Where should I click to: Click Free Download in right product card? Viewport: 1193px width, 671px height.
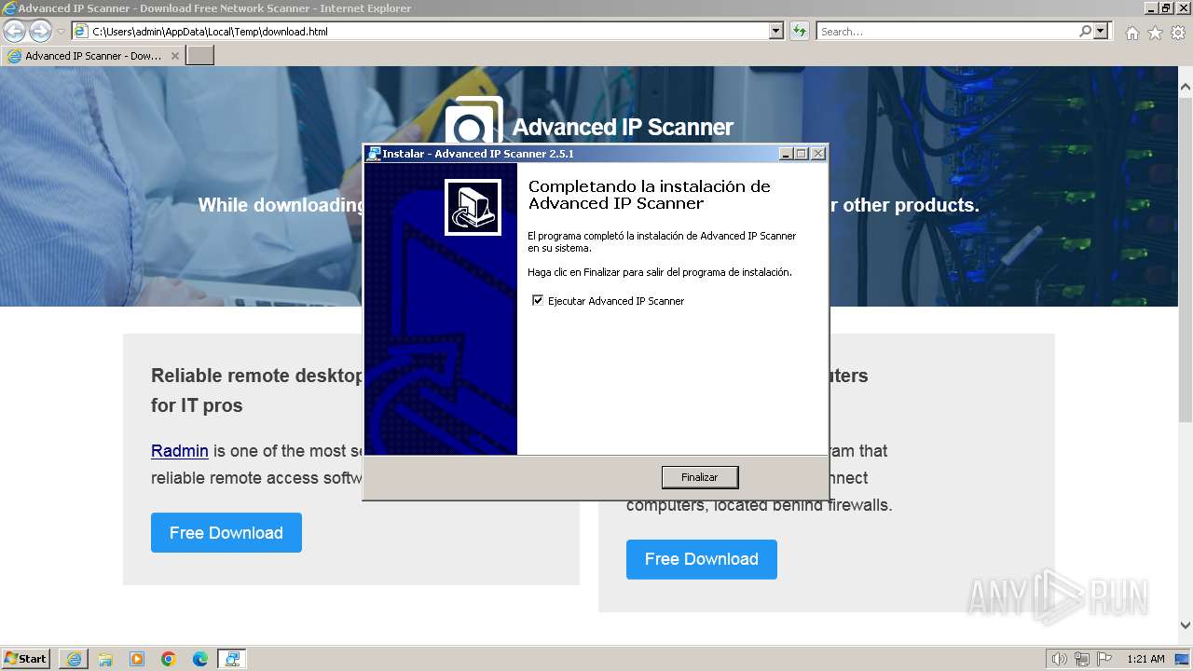point(702,559)
